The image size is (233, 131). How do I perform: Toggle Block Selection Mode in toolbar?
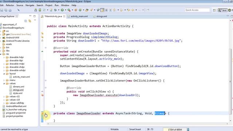[106, 10]
